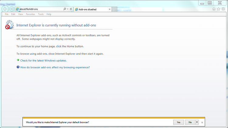
Task: Choose No on default browser prompt
Action: pos(190,122)
